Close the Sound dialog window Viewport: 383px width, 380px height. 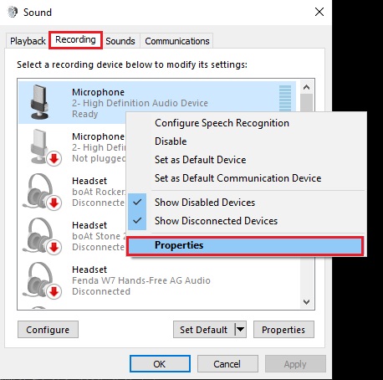click(x=319, y=12)
